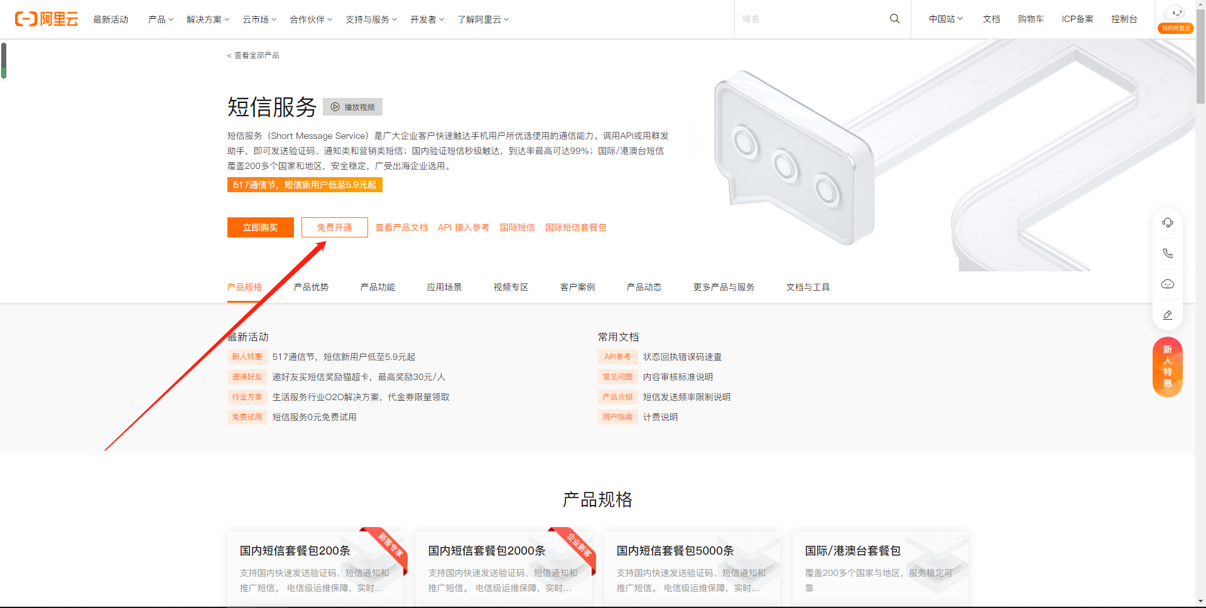
Task: Click the 用户指南 tag
Action: pyautogui.click(x=617, y=417)
